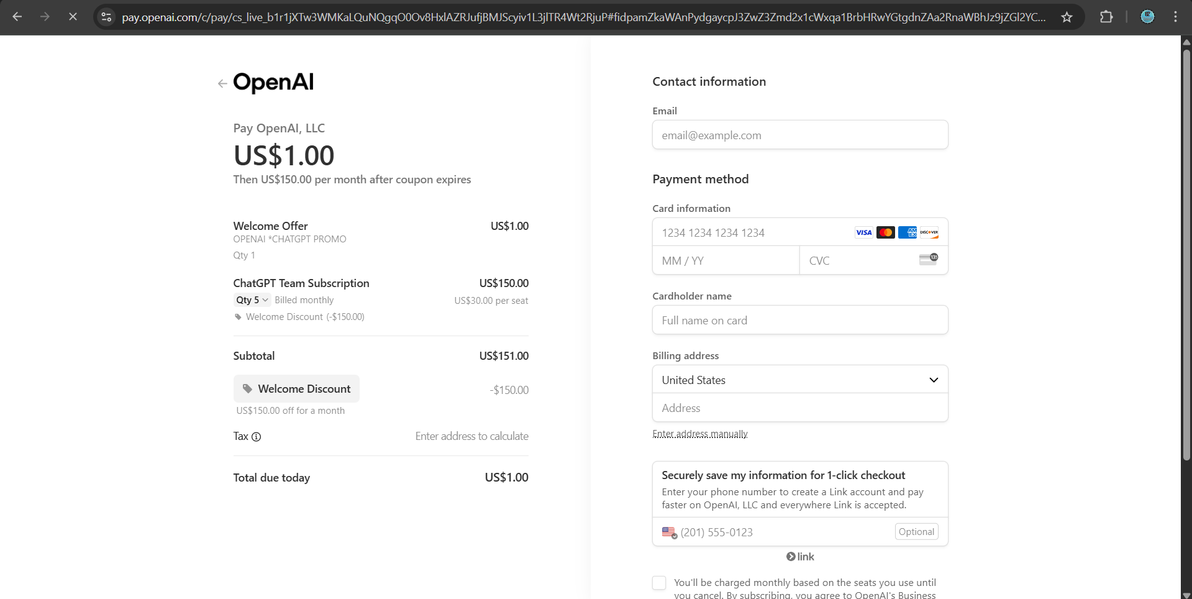Click the CVC input field
The width and height of the screenshot is (1192, 599).
pos(873,260)
